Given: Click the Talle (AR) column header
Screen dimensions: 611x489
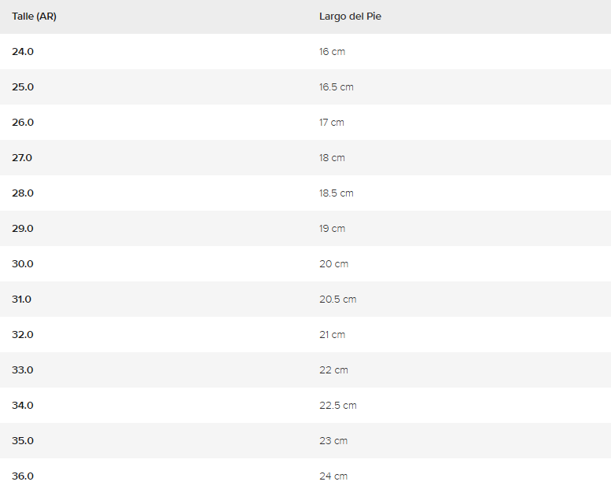Looking at the screenshot, I should [34, 17].
